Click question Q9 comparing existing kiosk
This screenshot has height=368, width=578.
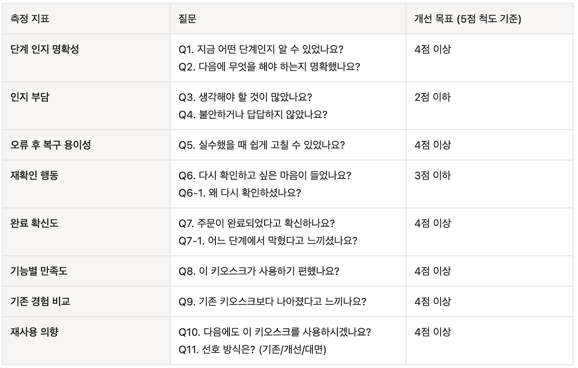(x=272, y=301)
